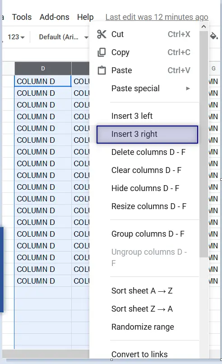
Task: Choose Insert 3 right
Action: (x=147, y=135)
